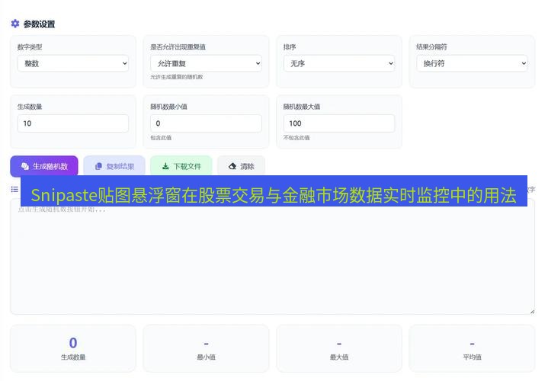Click the resize handle of the results textarea
Screen dimensions: 548x381
[532, 312]
